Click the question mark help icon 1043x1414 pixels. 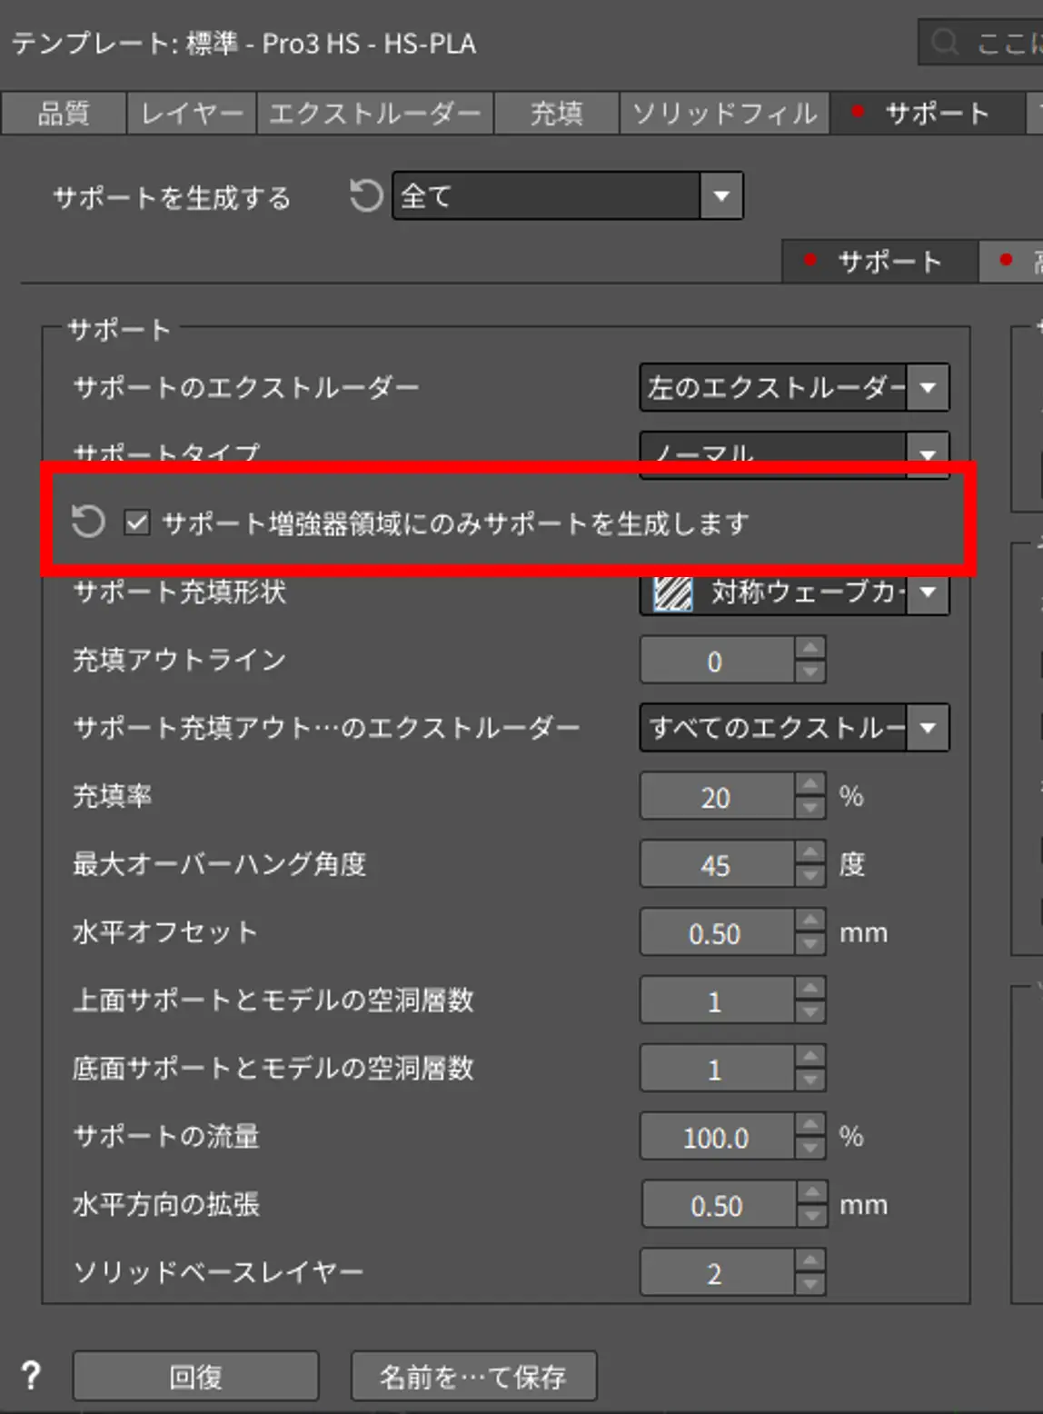tap(31, 1376)
